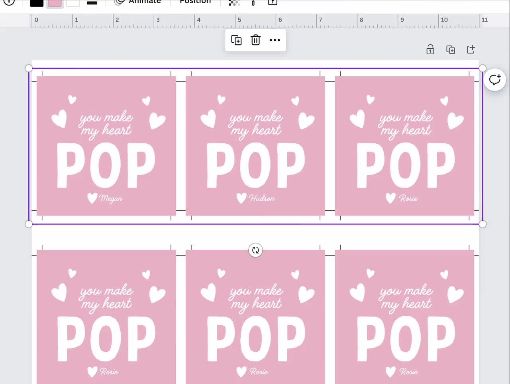Delete the selection with the trash icon
The image size is (510, 384).
pyautogui.click(x=255, y=40)
